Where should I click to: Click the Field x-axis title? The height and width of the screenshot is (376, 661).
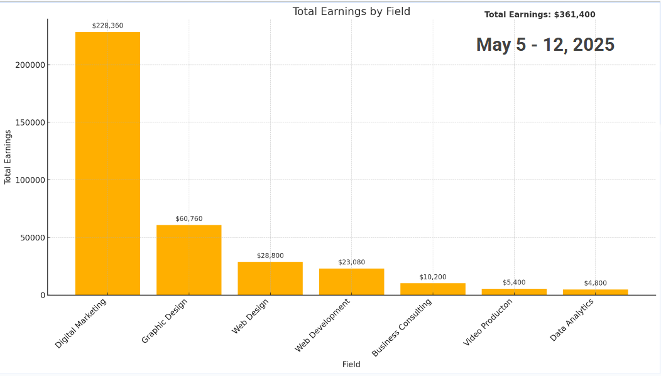(351, 365)
